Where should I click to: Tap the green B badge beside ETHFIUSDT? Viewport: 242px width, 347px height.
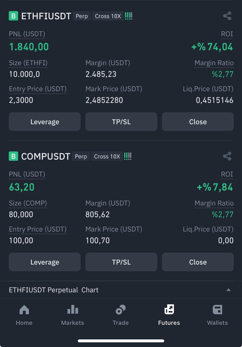[13, 16]
